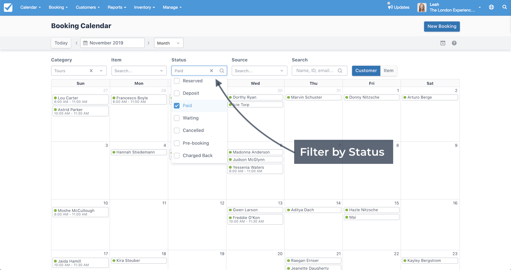The width and height of the screenshot is (511, 270).
Task: Open Arturo Berge booking
Action: 430,97
